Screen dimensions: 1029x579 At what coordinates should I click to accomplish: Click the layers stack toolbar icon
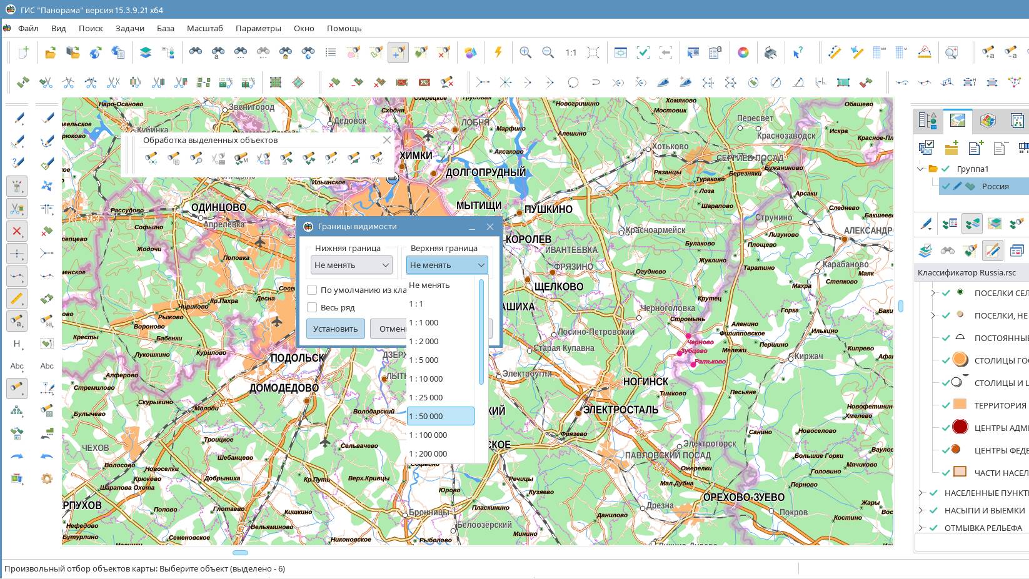(x=145, y=53)
